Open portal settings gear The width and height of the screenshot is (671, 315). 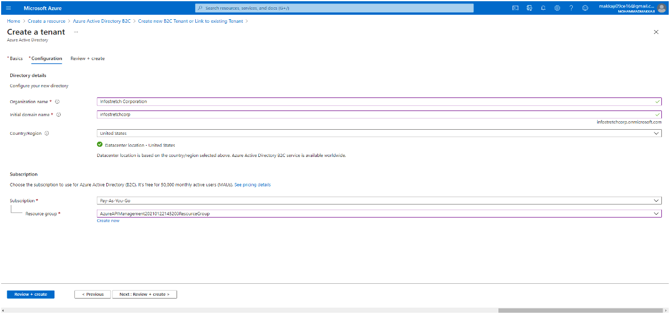point(557,8)
